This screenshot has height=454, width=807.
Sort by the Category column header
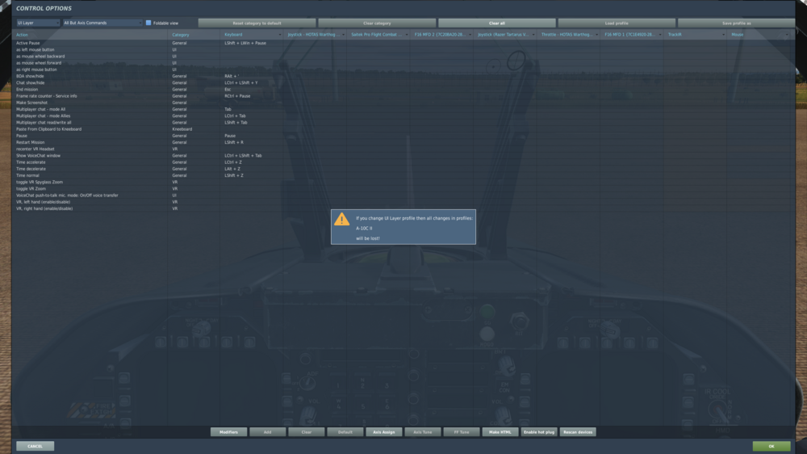tap(194, 35)
